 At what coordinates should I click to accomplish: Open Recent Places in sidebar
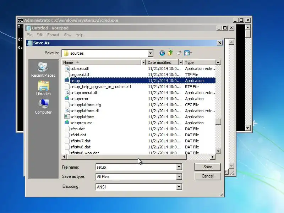pyautogui.click(x=43, y=70)
